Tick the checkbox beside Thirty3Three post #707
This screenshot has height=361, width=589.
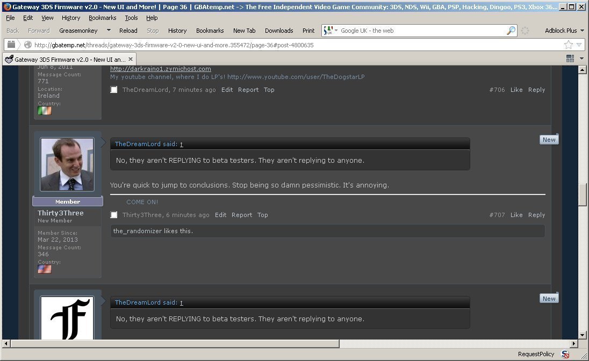[114, 214]
